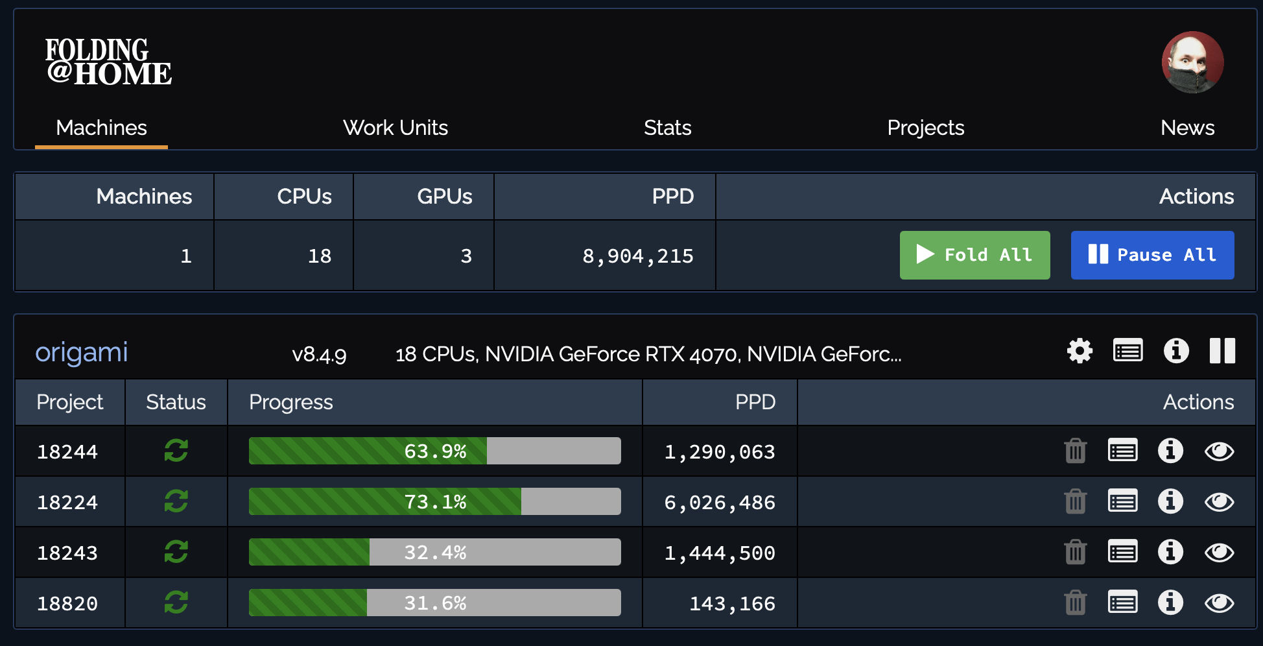Click total PPD value 8,904,215
The width and height of the screenshot is (1263, 646).
(638, 256)
